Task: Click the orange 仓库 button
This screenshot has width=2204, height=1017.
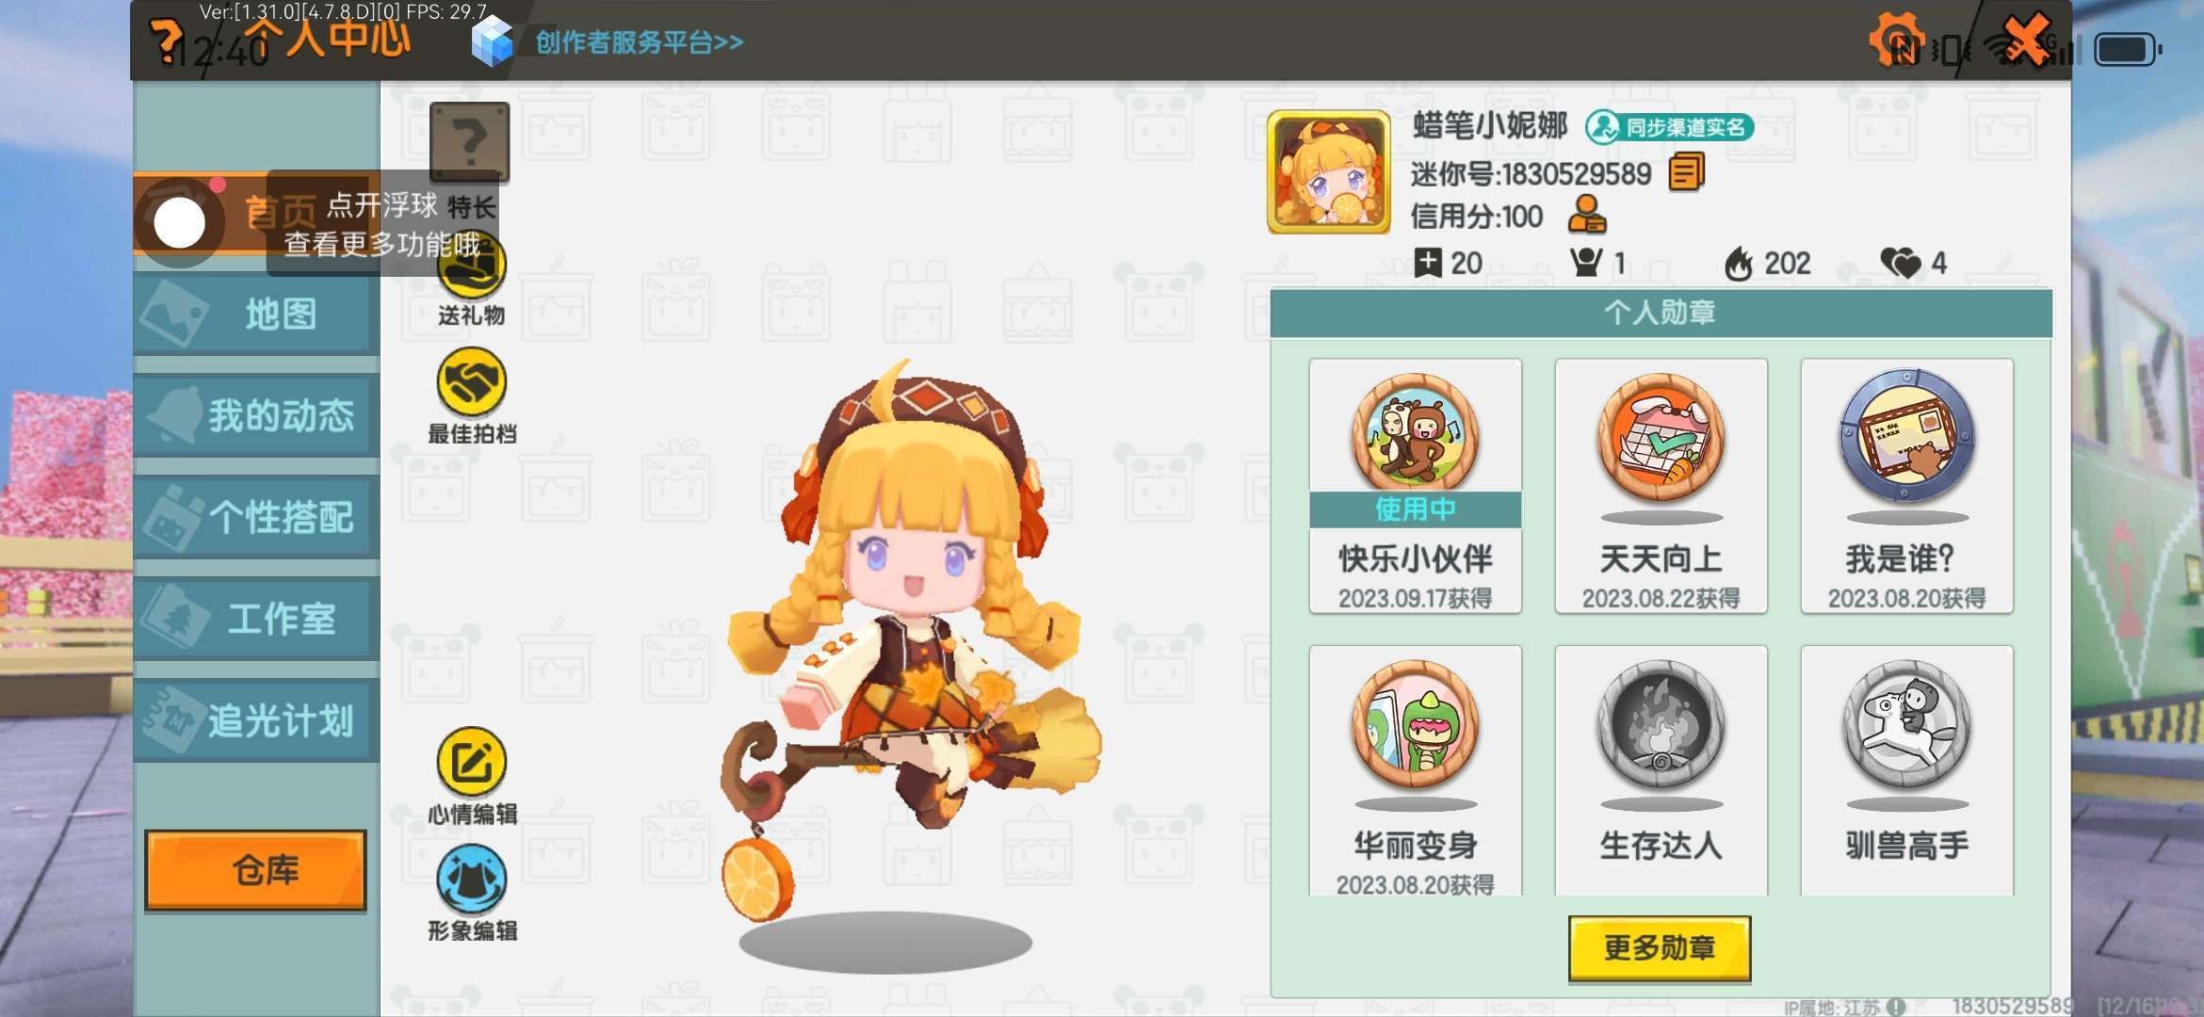Action: coord(255,870)
